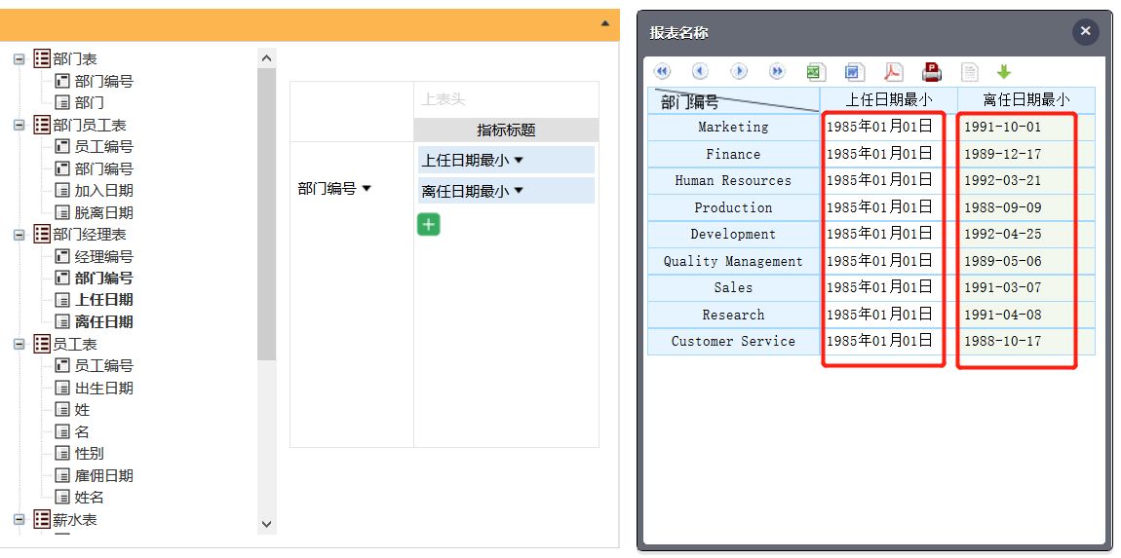The height and width of the screenshot is (558, 1121).
Task: Click the red printer icon
Action: (x=932, y=71)
